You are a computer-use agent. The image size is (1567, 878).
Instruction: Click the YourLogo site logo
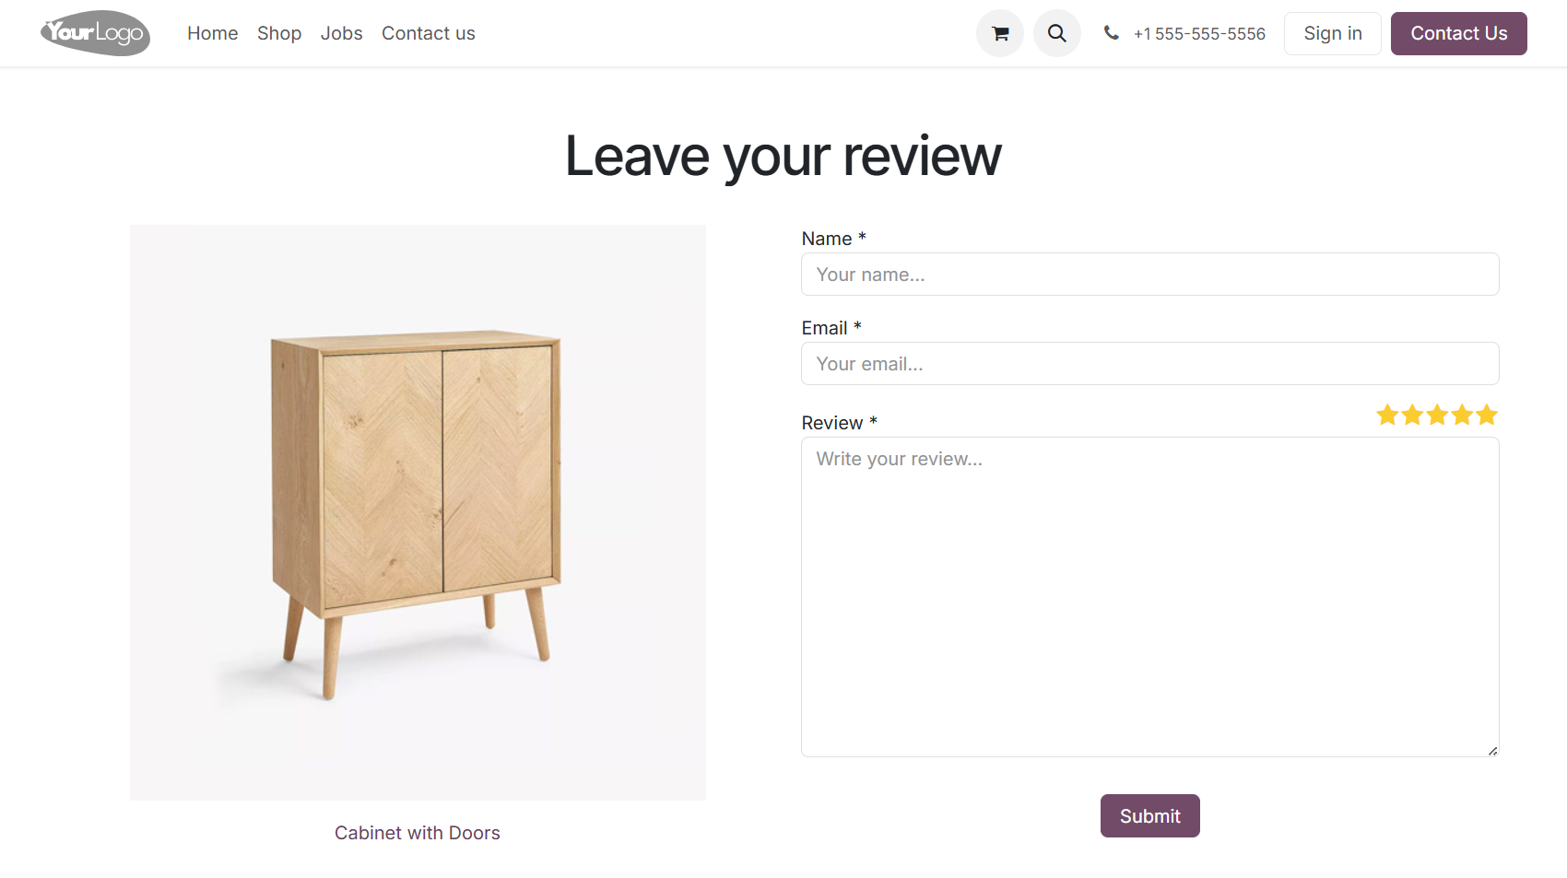[95, 33]
